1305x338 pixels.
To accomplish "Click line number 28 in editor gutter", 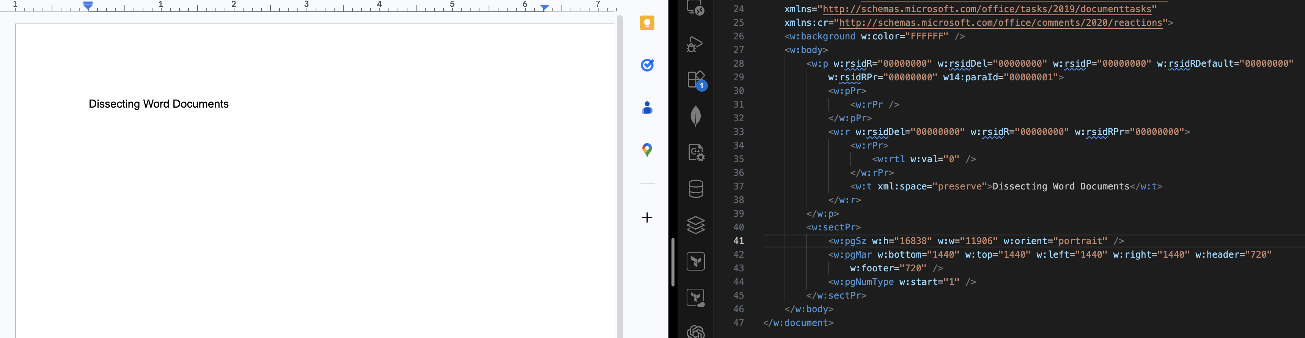I will [x=739, y=64].
